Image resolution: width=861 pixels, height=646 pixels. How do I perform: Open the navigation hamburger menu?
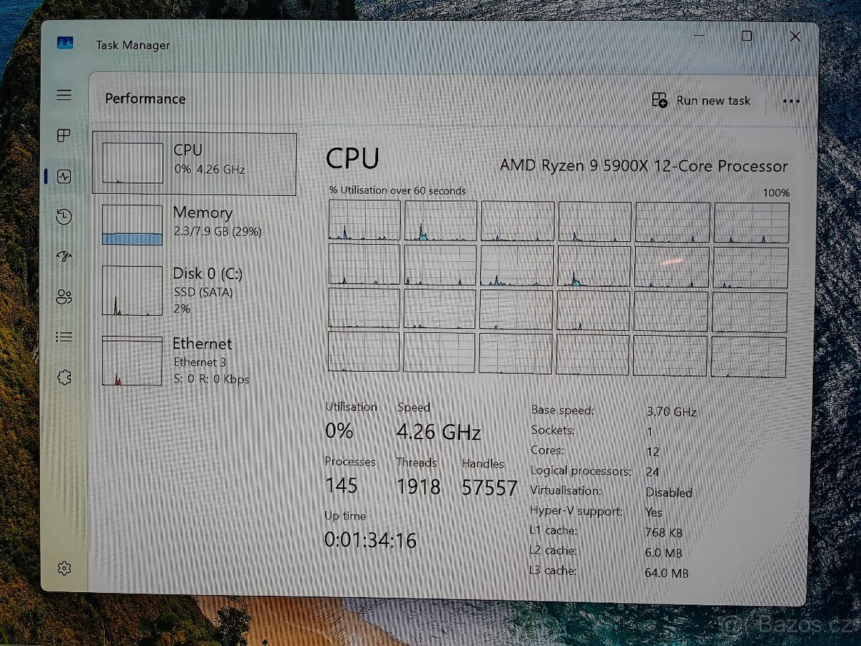point(64,94)
